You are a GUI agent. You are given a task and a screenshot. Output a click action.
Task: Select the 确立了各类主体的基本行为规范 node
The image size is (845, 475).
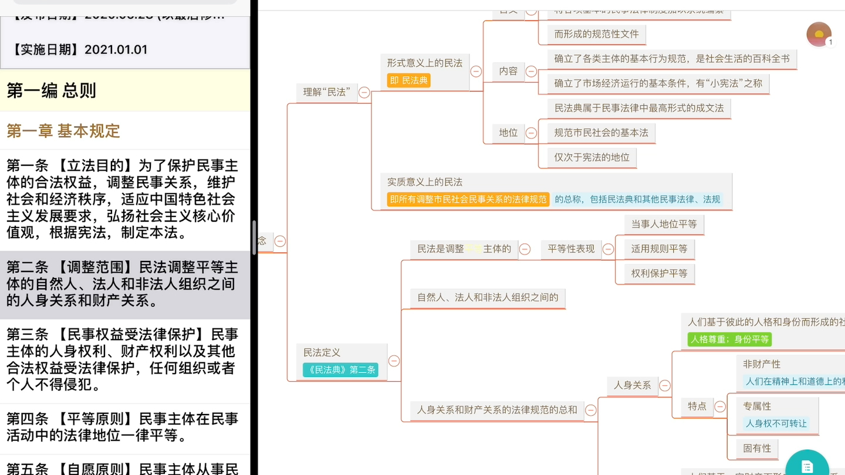click(672, 59)
